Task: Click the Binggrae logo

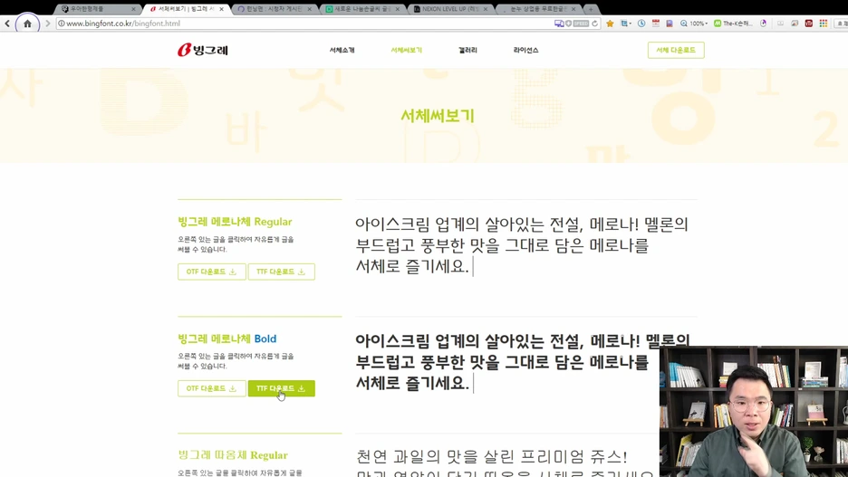Action: coord(203,50)
